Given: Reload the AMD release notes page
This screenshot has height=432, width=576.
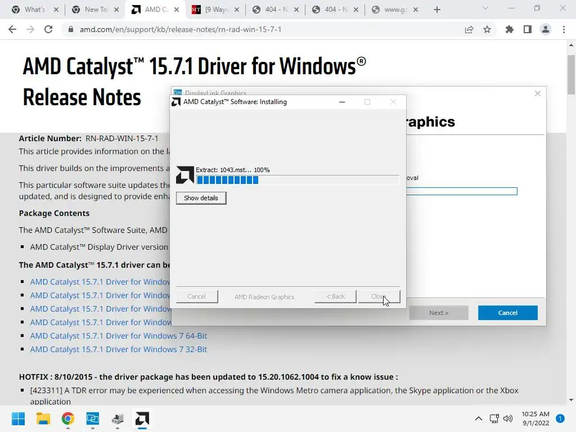Looking at the screenshot, I should [48, 29].
